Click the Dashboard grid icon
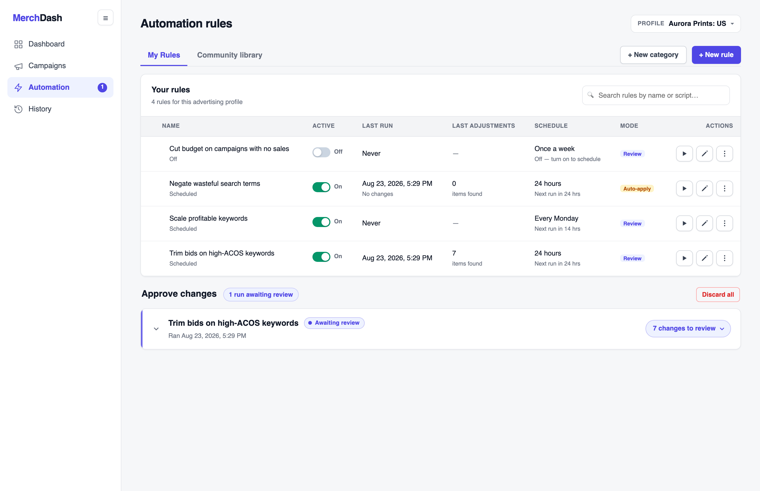The height and width of the screenshot is (491, 760). (x=18, y=44)
